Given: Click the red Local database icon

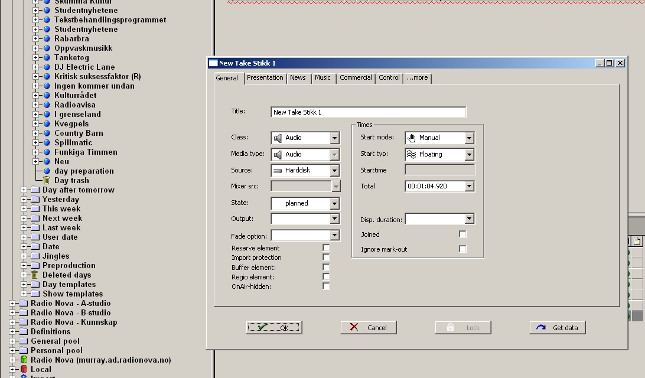Looking at the screenshot, I should 24,369.
